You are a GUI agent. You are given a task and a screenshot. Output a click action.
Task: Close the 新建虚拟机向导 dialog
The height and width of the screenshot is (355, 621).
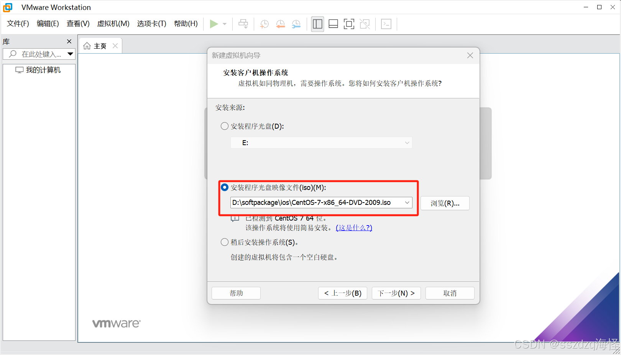coord(470,56)
